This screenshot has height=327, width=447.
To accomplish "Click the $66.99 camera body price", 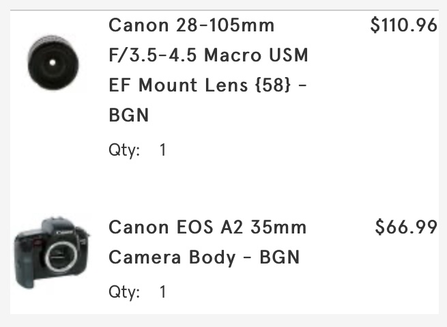I will [406, 227].
